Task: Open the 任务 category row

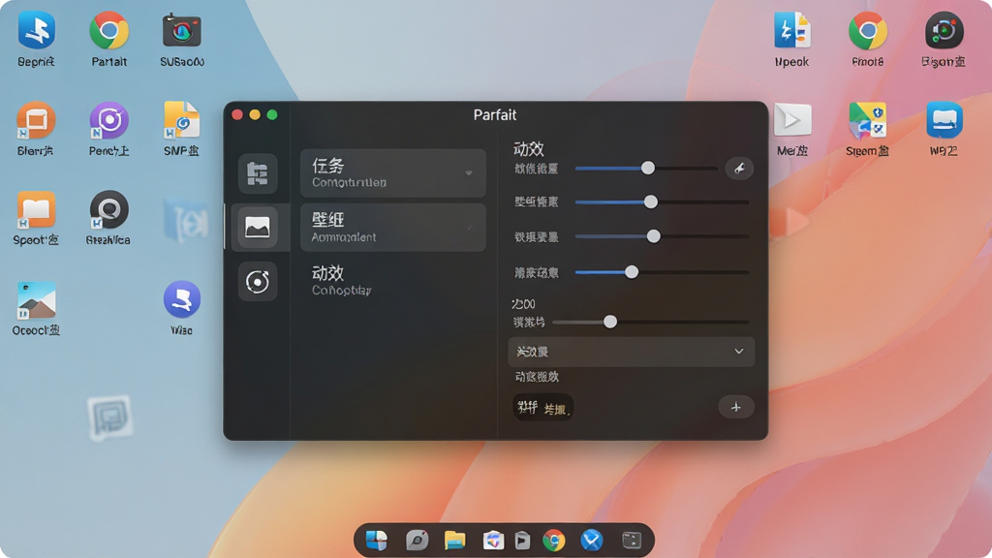Action: click(393, 172)
